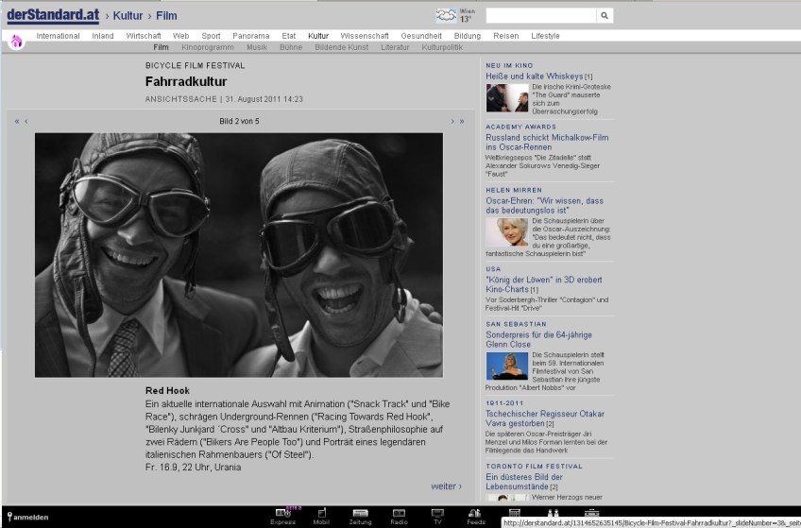Jump to first slide with double arrow
Image resolution: width=801 pixels, height=528 pixels.
(17, 121)
